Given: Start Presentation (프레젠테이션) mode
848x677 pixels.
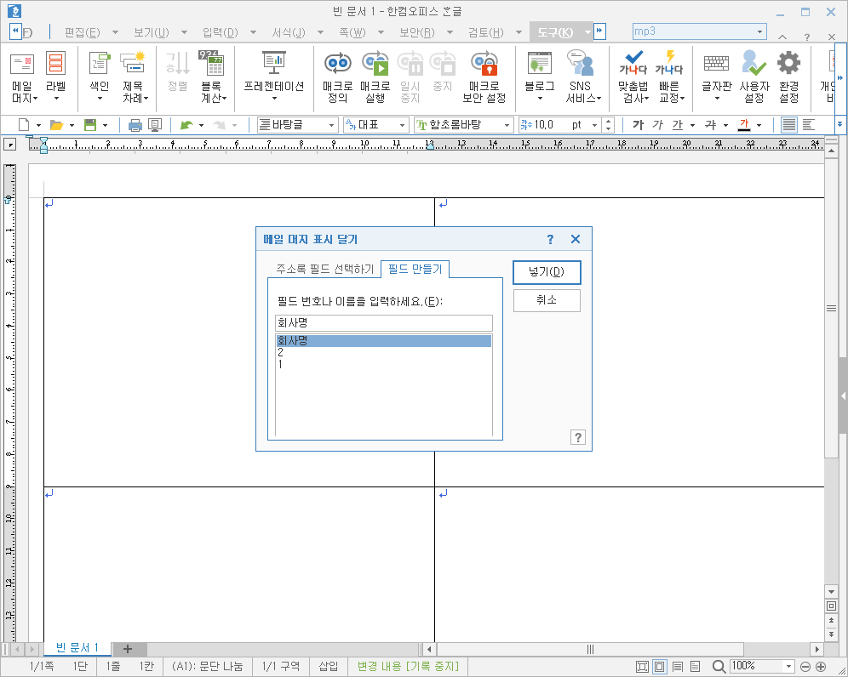Looking at the screenshot, I should [x=274, y=77].
